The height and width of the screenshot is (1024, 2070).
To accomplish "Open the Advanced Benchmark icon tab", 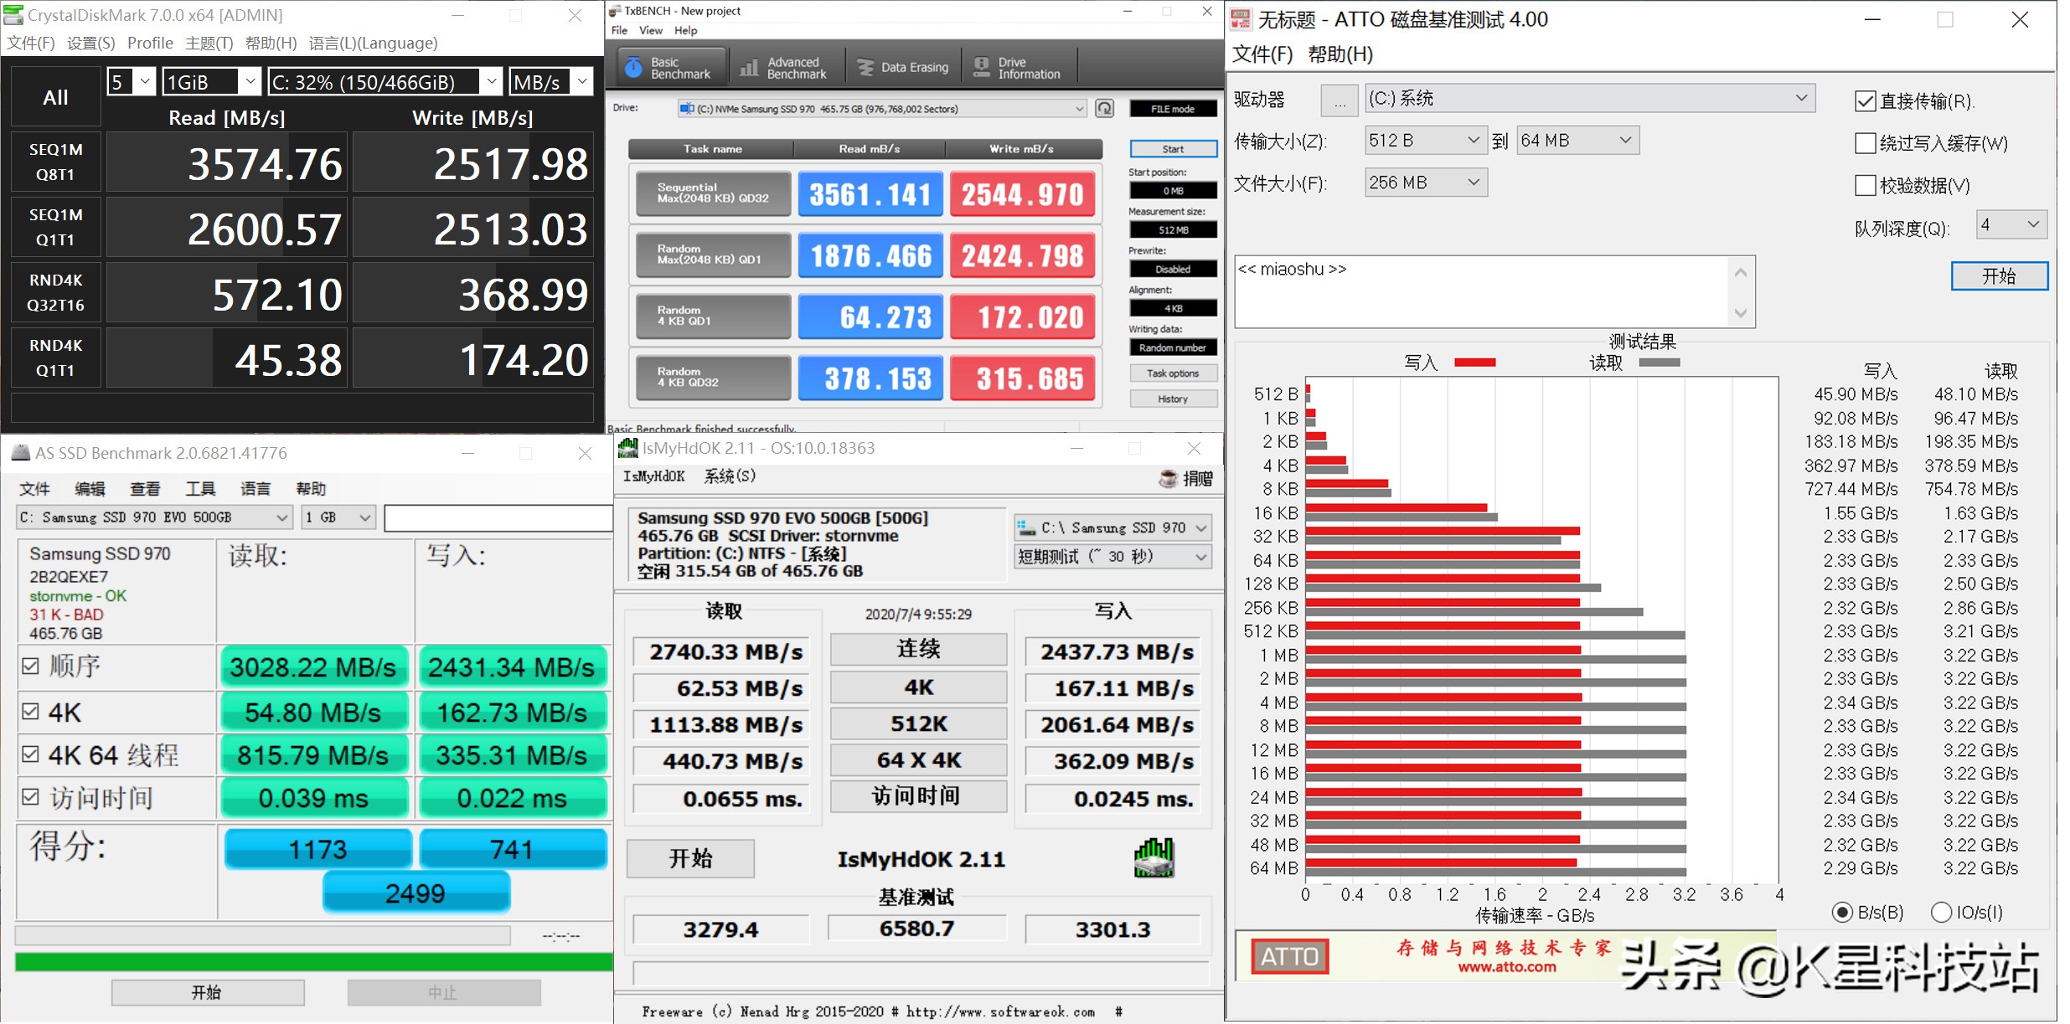I will 749,68.
